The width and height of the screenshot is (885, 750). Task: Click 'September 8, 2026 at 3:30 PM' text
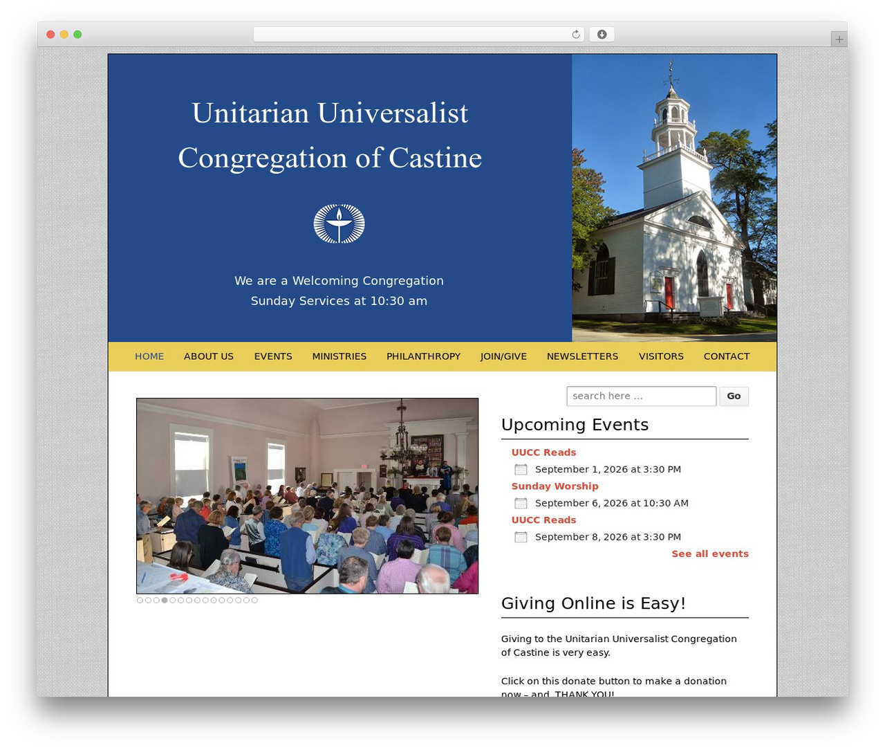coord(608,538)
